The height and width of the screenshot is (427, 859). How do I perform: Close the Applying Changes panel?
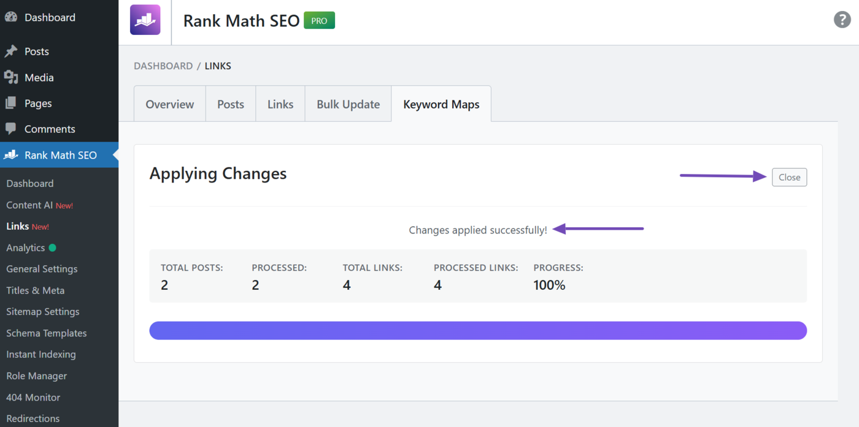pos(789,177)
